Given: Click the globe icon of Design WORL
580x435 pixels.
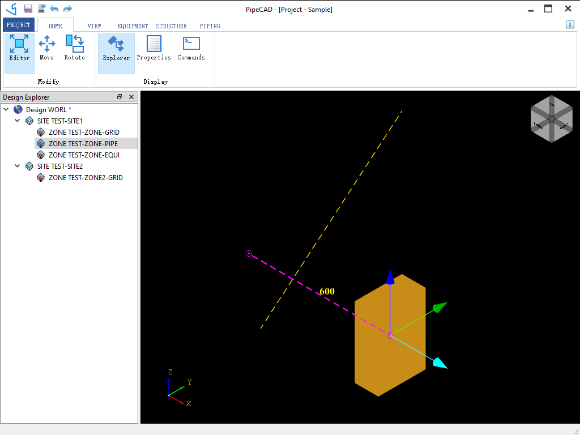Looking at the screenshot, I should tap(18, 109).
